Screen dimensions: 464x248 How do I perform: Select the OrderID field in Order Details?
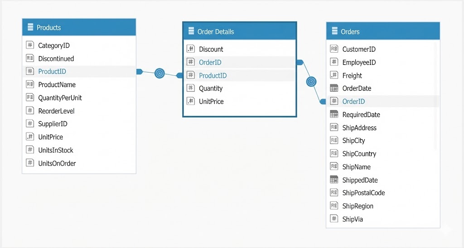[210, 63]
